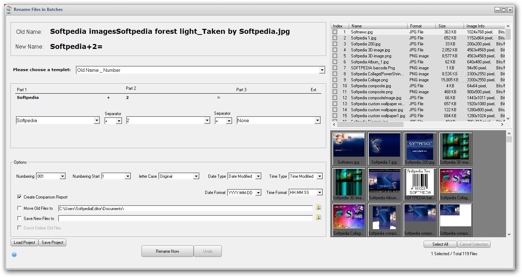Open the first Separator dropdown with plus

[113, 121]
